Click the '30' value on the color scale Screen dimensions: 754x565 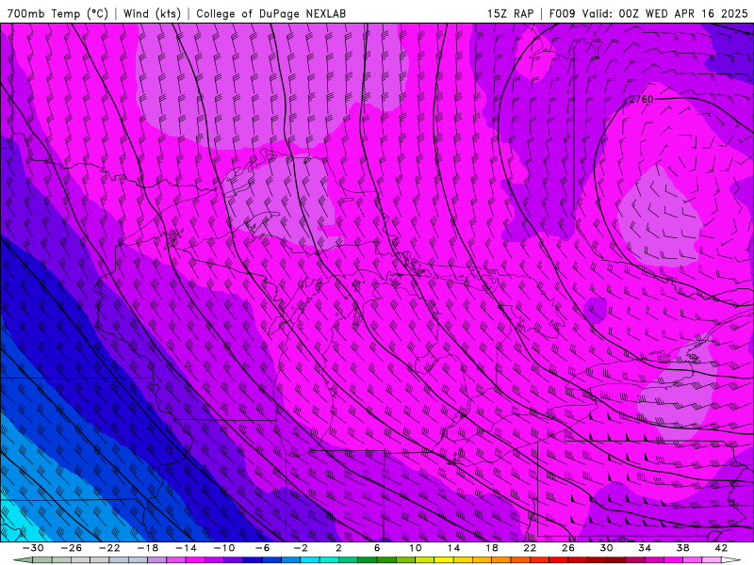click(606, 548)
